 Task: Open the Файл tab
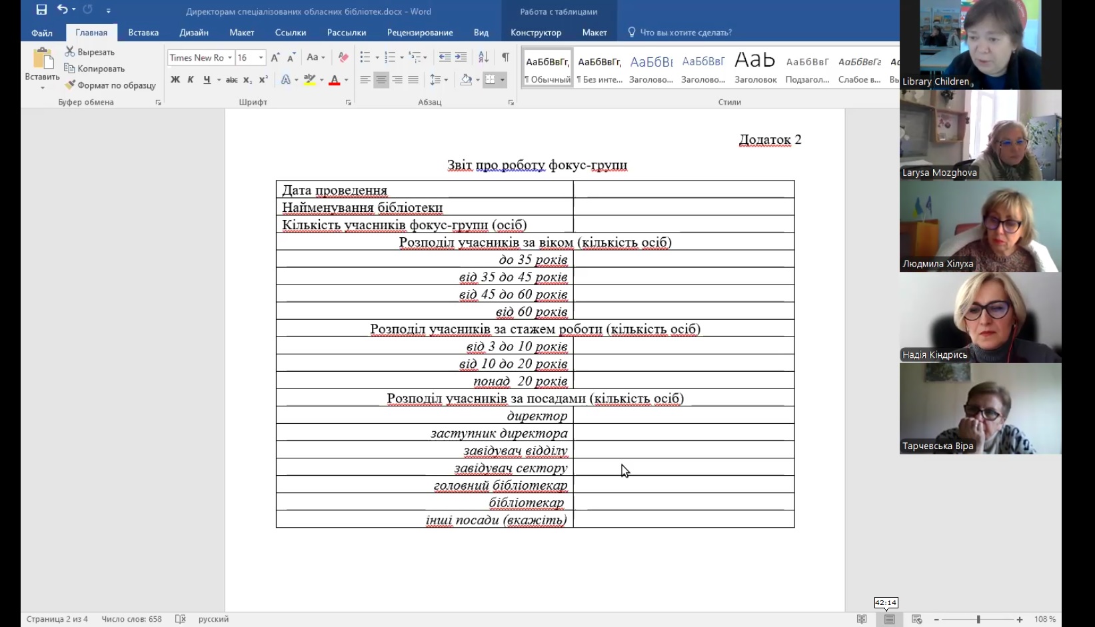point(42,33)
